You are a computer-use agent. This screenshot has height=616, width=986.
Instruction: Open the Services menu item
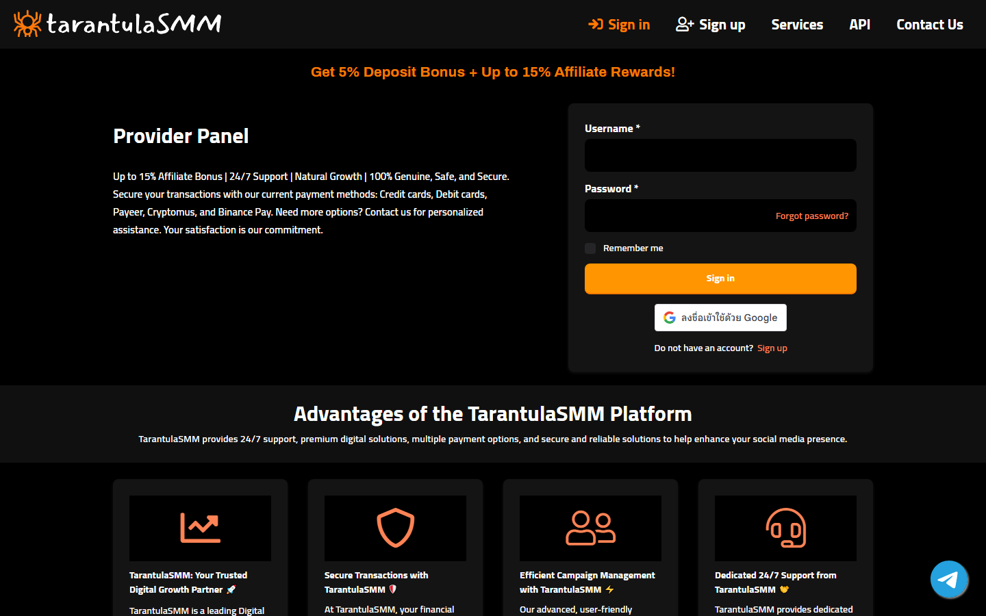(x=797, y=24)
